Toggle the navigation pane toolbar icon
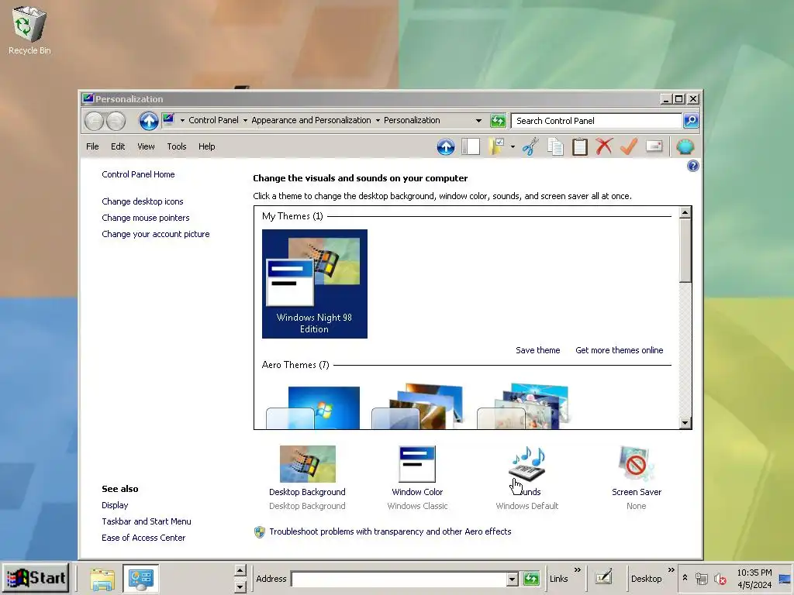 pos(471,146)
